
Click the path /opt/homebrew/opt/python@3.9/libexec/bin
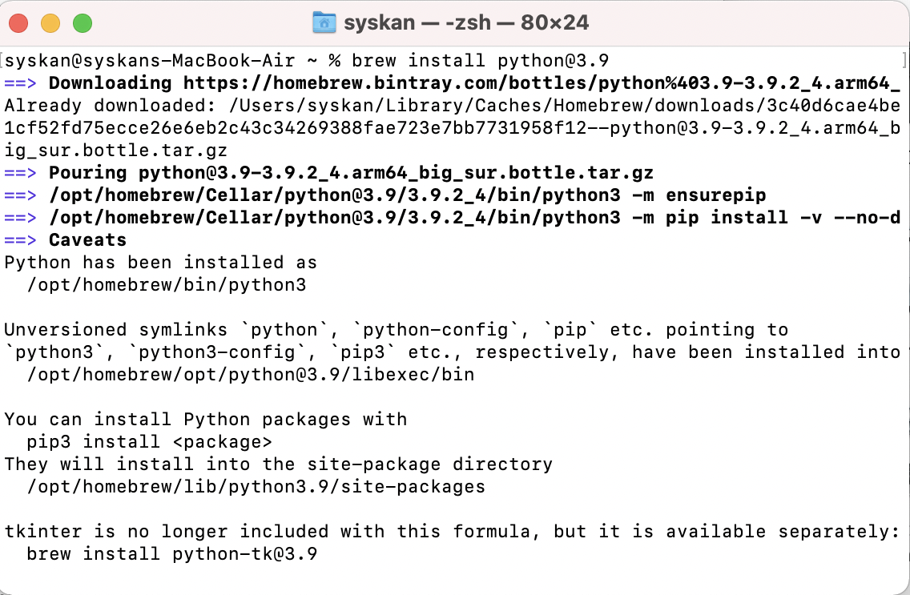[250, 375]
